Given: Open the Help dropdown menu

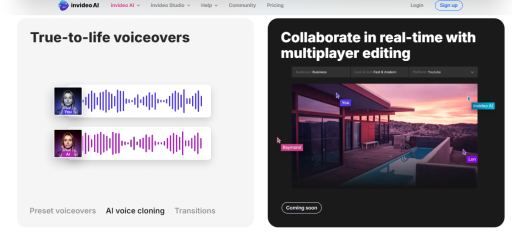Looking at the screenshot, I should [209, 5].
